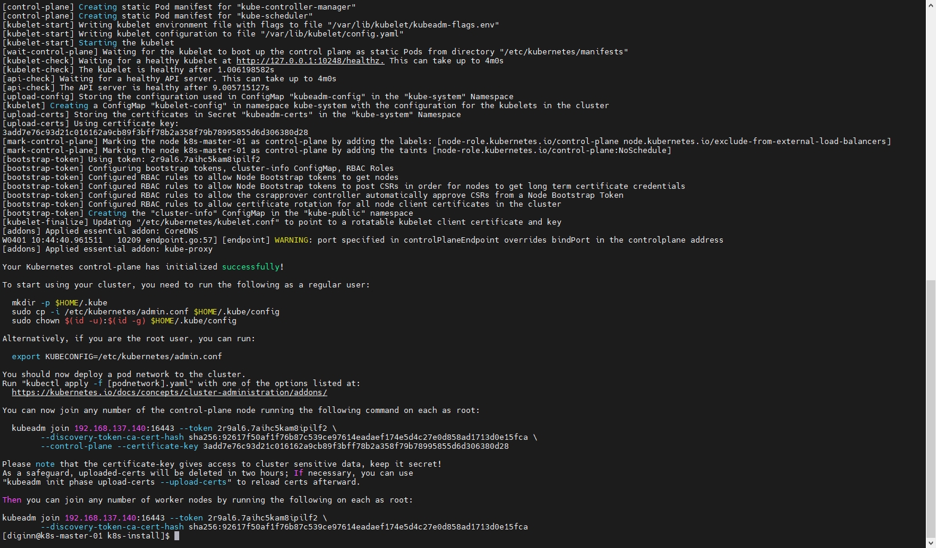Click the magenta word "Then"
The width and height of the screenshot is (936, 548).
click(x=11, y=500)
